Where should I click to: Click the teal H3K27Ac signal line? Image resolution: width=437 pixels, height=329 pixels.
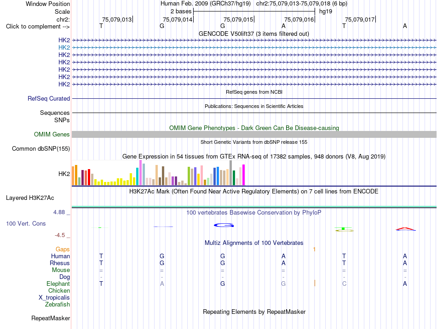coord(254,206)
